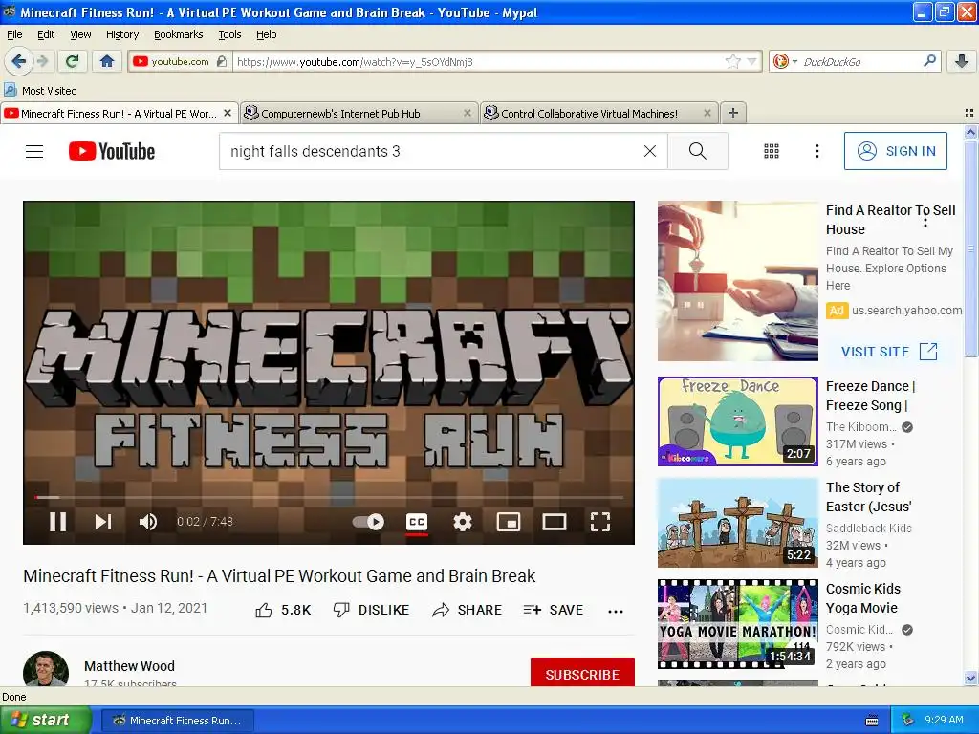Open the File menu
979x734 pixels.
click(14, 34)
